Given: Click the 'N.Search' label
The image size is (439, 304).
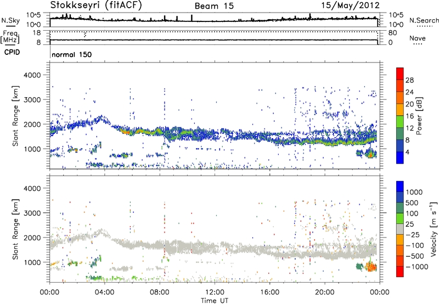Looking at the screenshot, I should 424,20.
